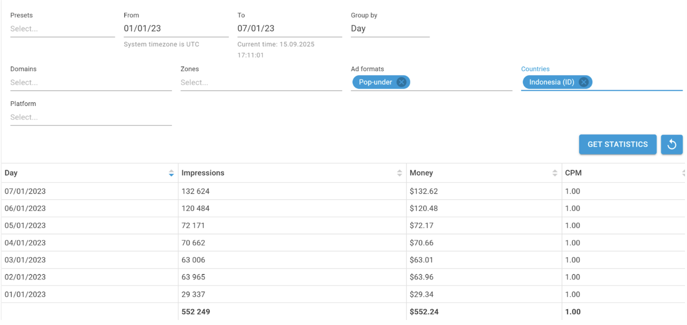687x325 pixels.
Task: Click impressions value 63 006
Action: point(193,260)
